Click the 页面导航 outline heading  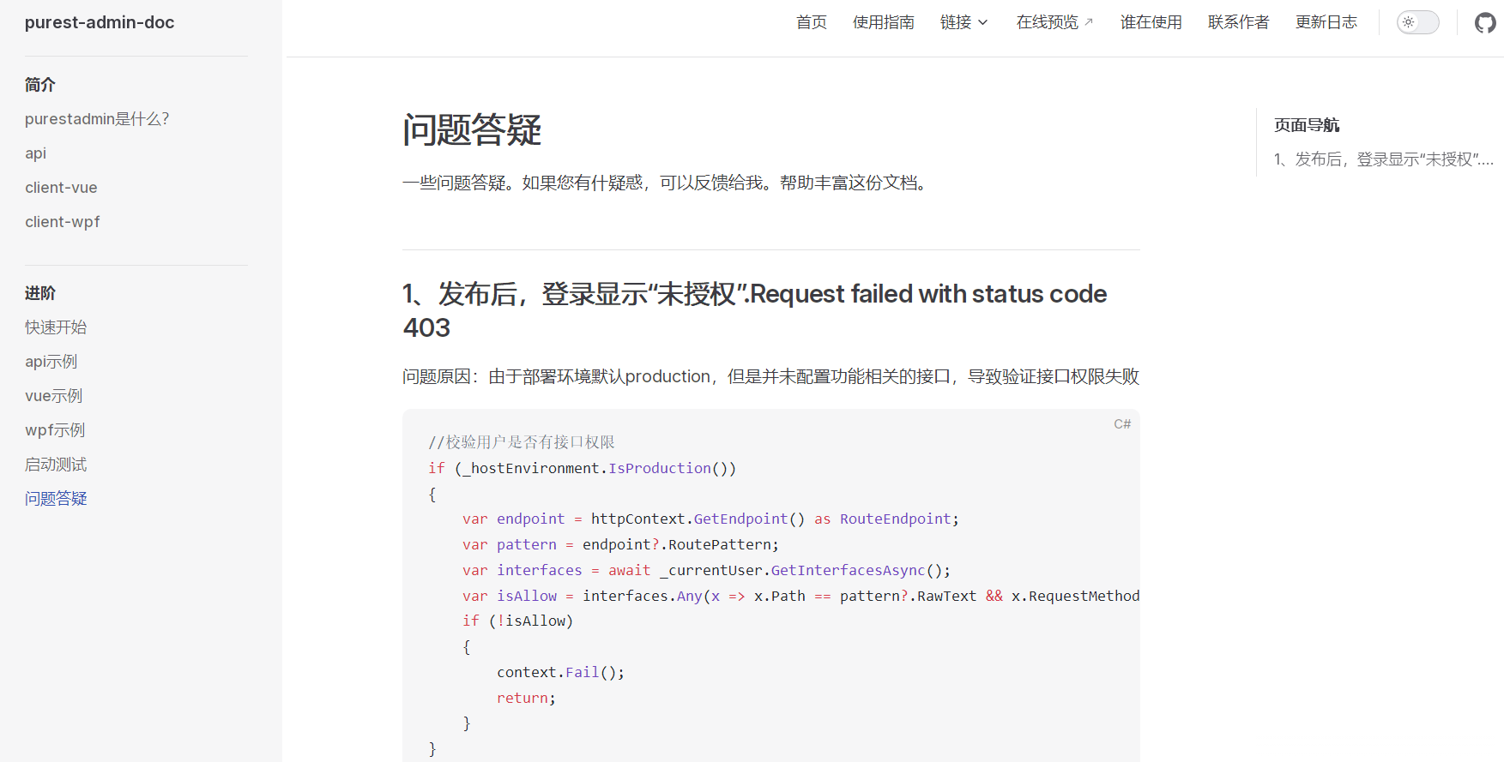pyautogui.click(x=1307, y=125)
